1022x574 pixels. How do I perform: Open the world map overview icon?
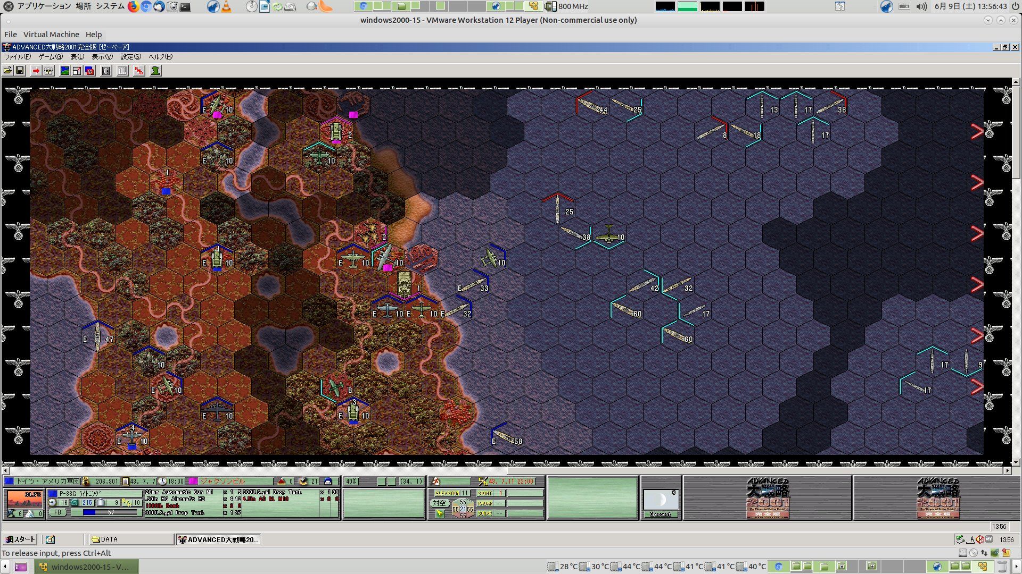click(64, 71)
